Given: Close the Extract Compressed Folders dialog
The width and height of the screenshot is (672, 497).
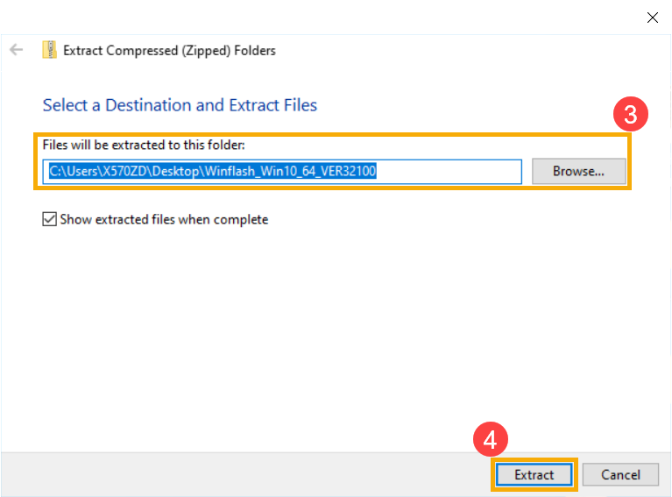Looking at the screenshot, I should coord(652,18).
